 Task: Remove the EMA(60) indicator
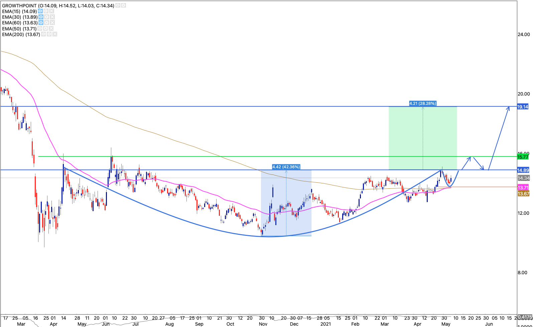[52, 23]
